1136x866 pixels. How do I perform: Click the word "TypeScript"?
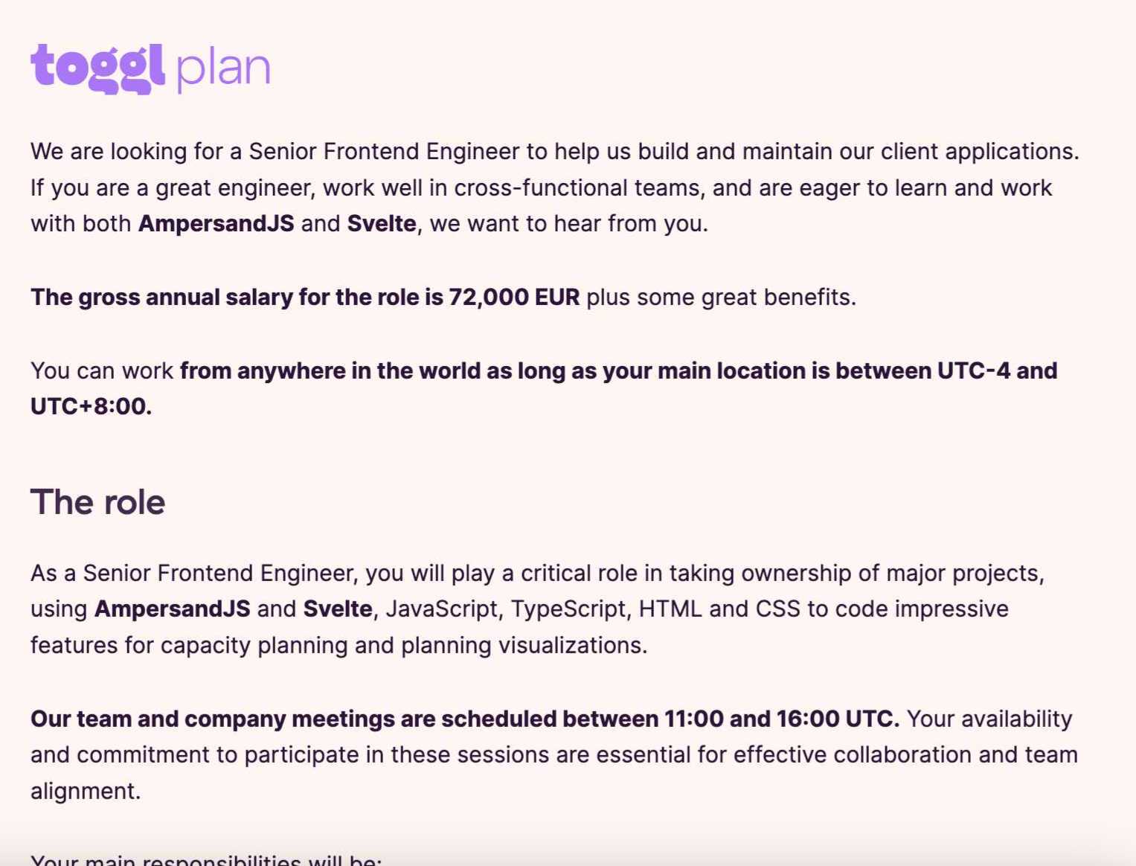coord(568,609)
